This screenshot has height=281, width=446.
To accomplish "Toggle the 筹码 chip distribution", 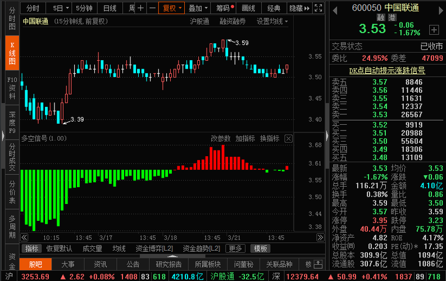I will (x=224, y=8).
